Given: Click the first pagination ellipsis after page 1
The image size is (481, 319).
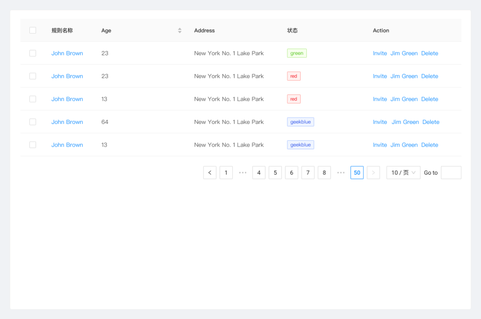Looking at the screenshot, I should 242,173.
